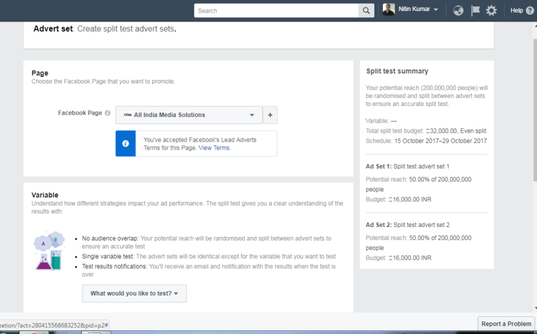This screenshot has width=537, height=334.
Task: Click the Split test summary heading
Action: click(398, 71)
